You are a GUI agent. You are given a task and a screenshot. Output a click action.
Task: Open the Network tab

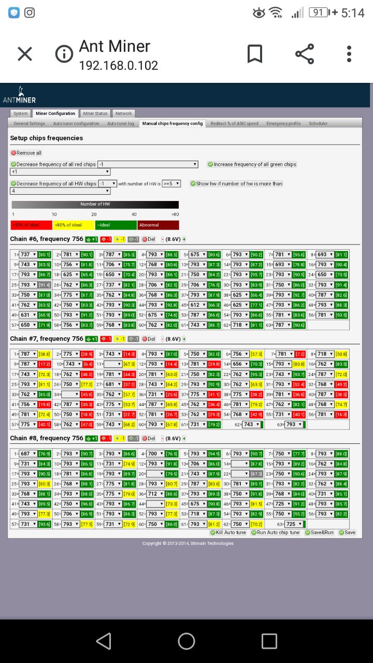[x=124, y=113]
